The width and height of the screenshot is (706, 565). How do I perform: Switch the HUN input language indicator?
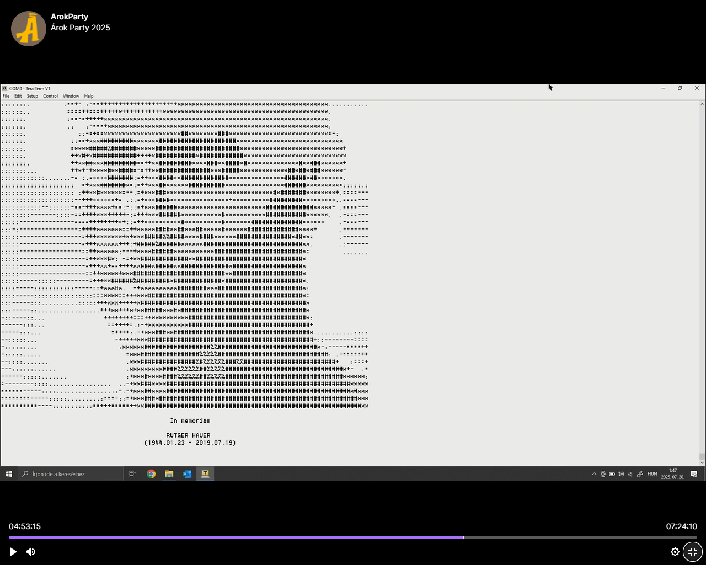pyautogui.click(x=652, y=474)
